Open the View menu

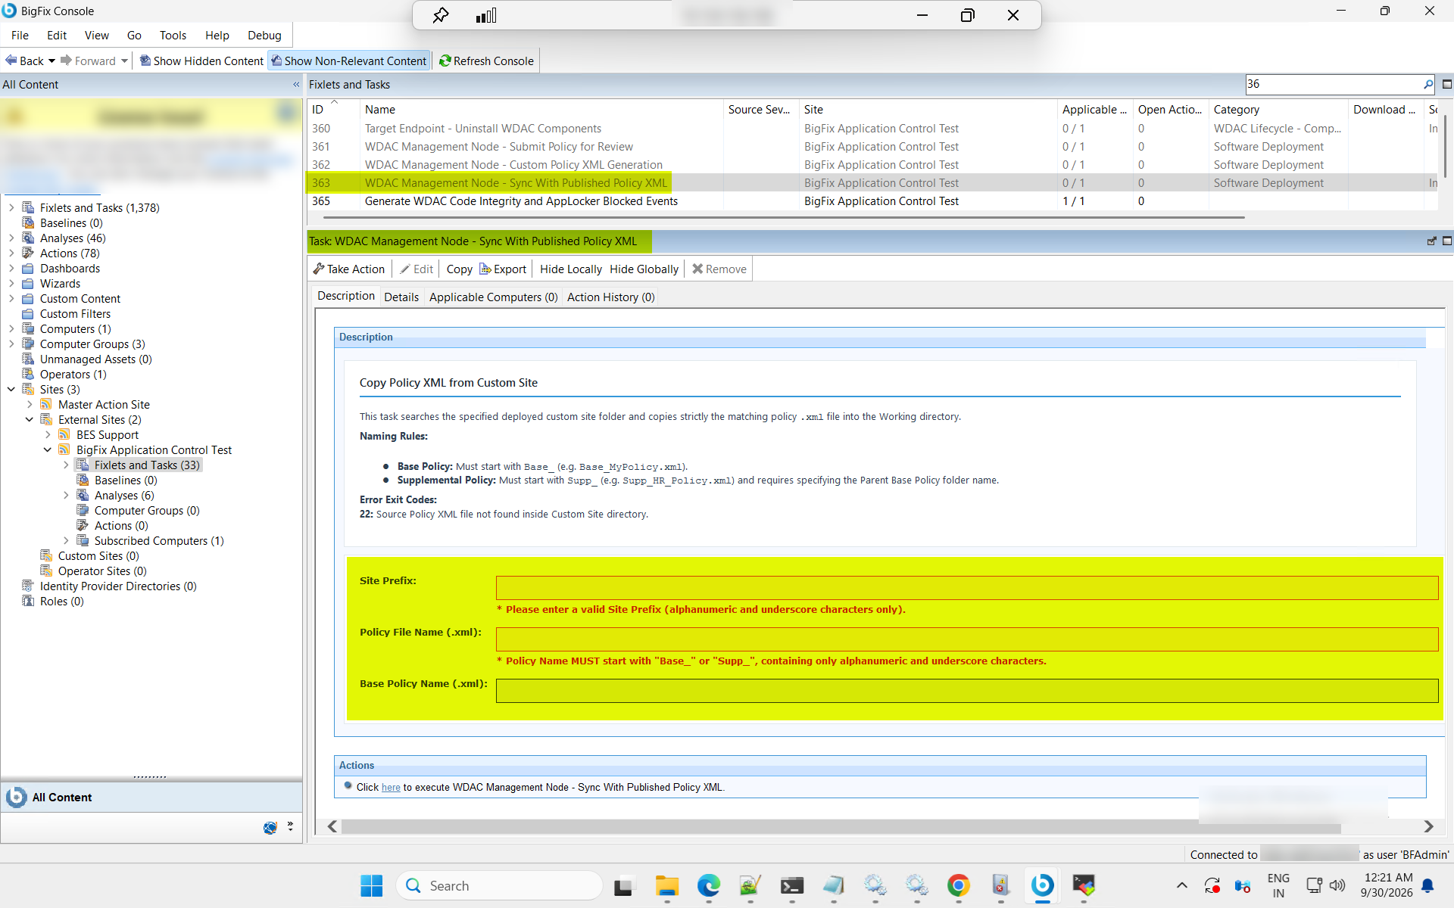click(96, 35)
